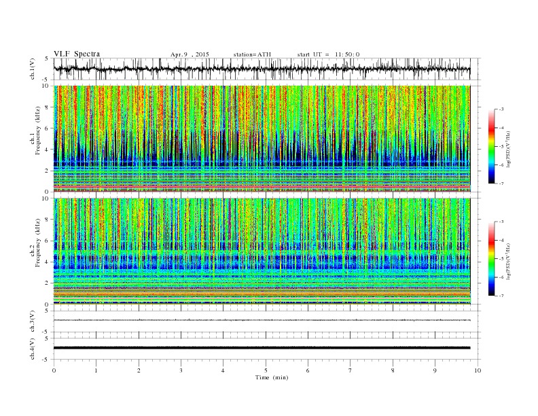This screenshot has width=538, height=416.
Task: Click the ch.2 spectrogram color bar
Action: tap(491, 259)
